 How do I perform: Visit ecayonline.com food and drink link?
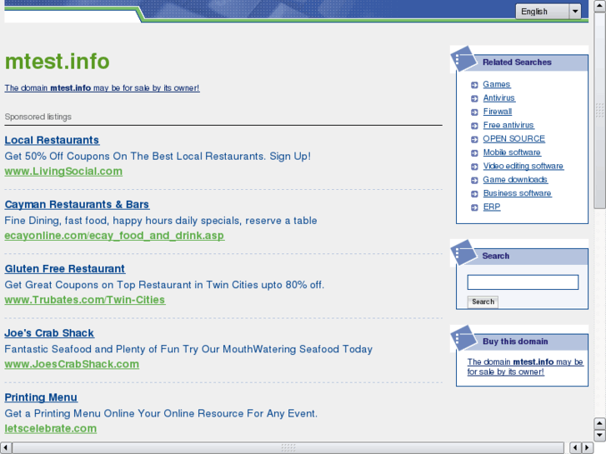point(114,235)
